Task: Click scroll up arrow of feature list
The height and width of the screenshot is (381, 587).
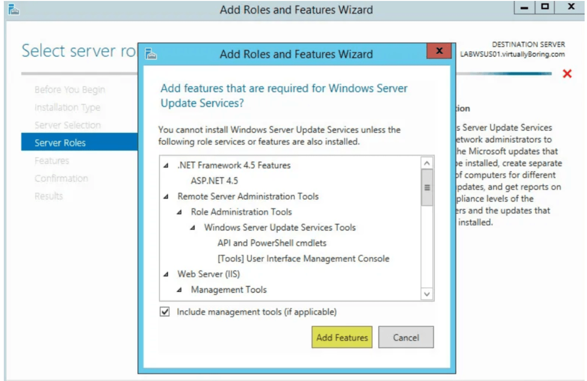Action: pyautogui.click(x=427, y=163)
